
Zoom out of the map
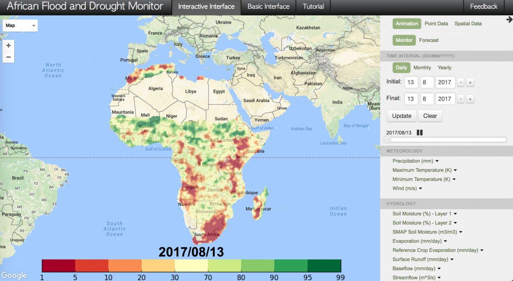[8, 57]
